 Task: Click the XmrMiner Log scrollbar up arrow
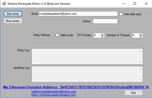pos(140,69)
